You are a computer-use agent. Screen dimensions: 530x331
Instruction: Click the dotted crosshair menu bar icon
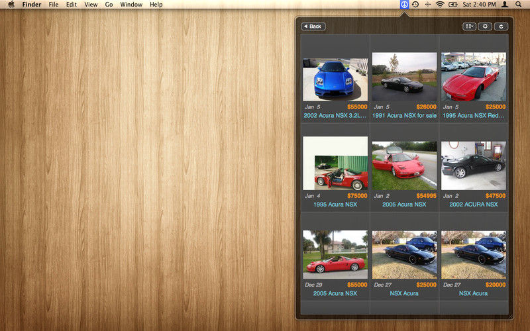pos(427,5)
